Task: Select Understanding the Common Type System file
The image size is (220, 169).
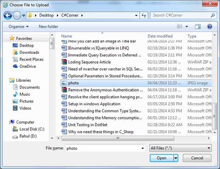Action: [x=105, y=111]
